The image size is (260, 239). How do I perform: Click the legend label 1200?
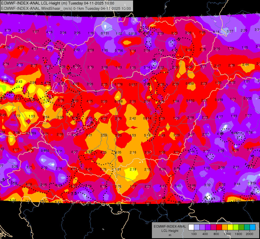[227, 234]
